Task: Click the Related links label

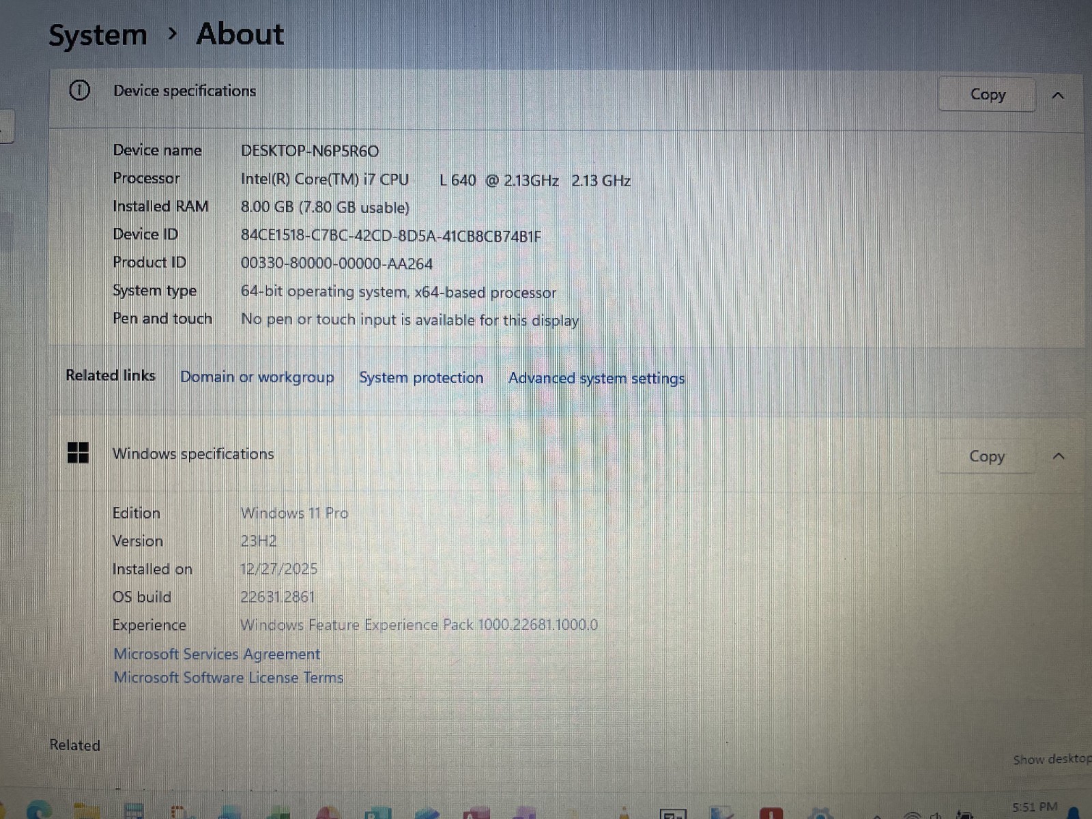Action: point(111,375)
